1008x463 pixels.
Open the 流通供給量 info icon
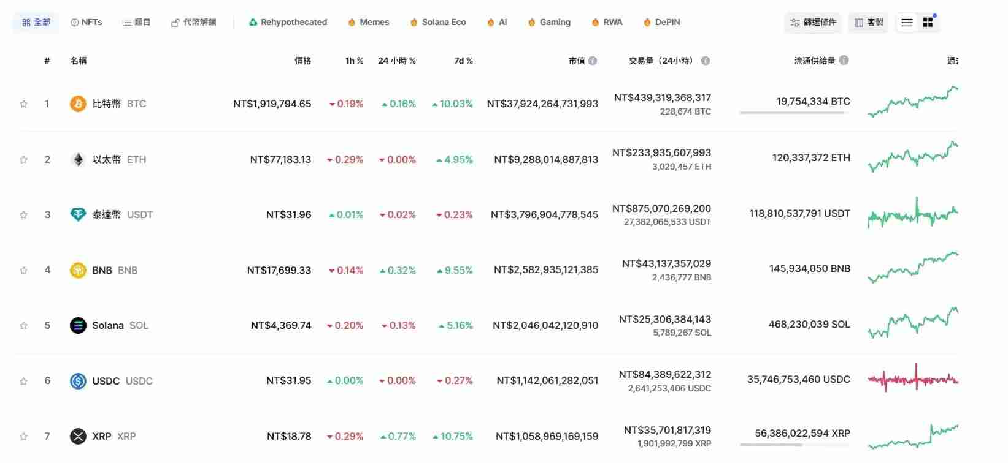coord(845,60)
